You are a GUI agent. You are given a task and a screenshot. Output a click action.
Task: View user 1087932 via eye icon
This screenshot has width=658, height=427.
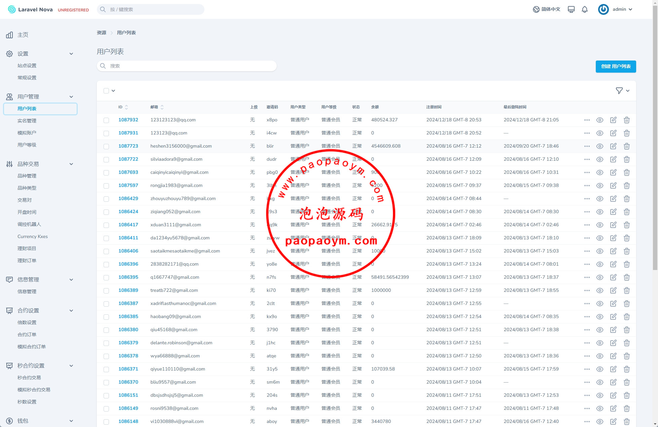click(600, 120)
